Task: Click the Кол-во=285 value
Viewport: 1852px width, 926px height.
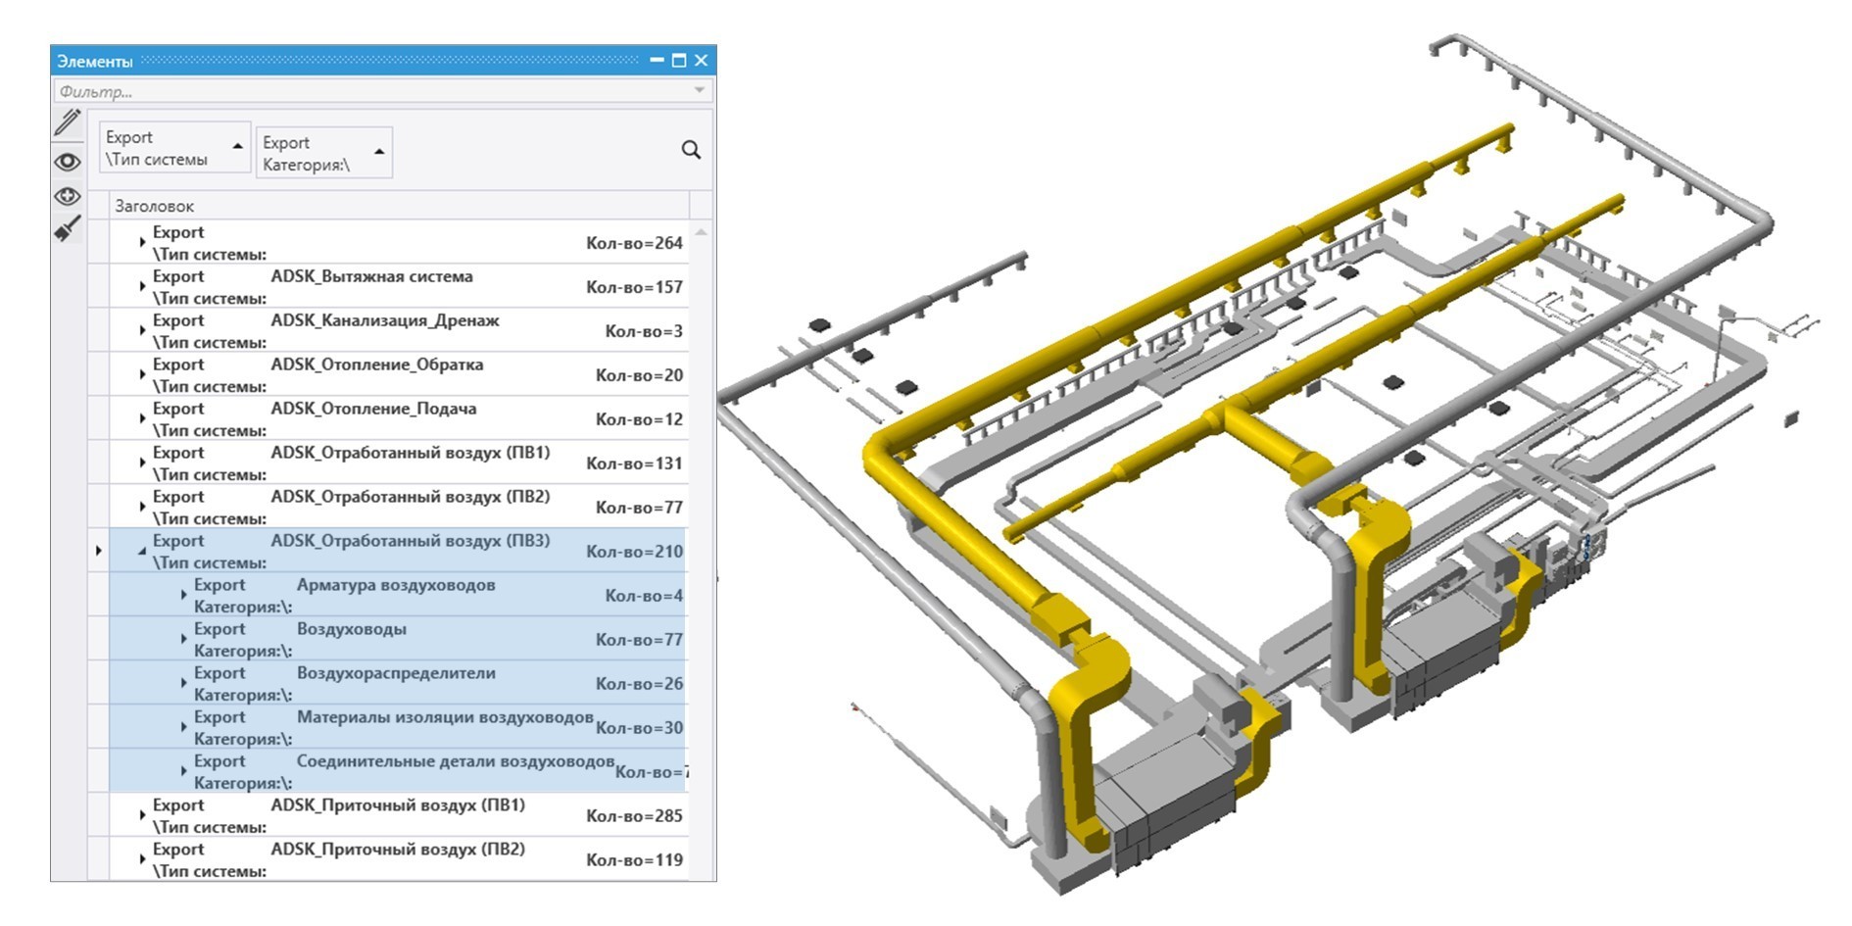Action: 634,816
